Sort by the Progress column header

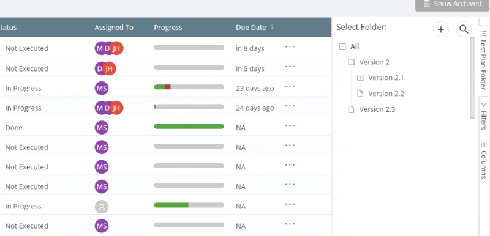168,28
